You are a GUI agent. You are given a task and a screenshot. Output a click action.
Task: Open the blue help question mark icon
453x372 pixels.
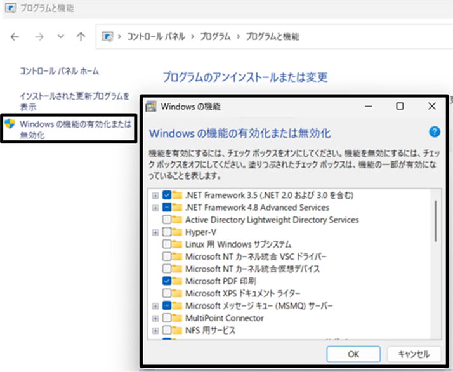click(435, 132)
